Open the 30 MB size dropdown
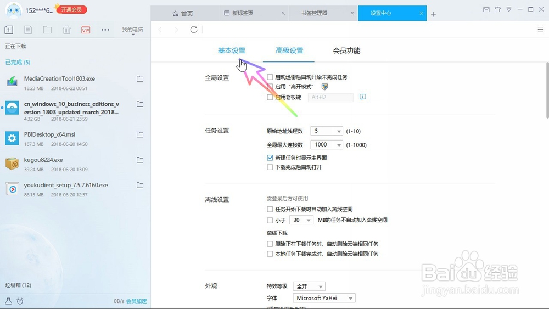 (301, 220)
